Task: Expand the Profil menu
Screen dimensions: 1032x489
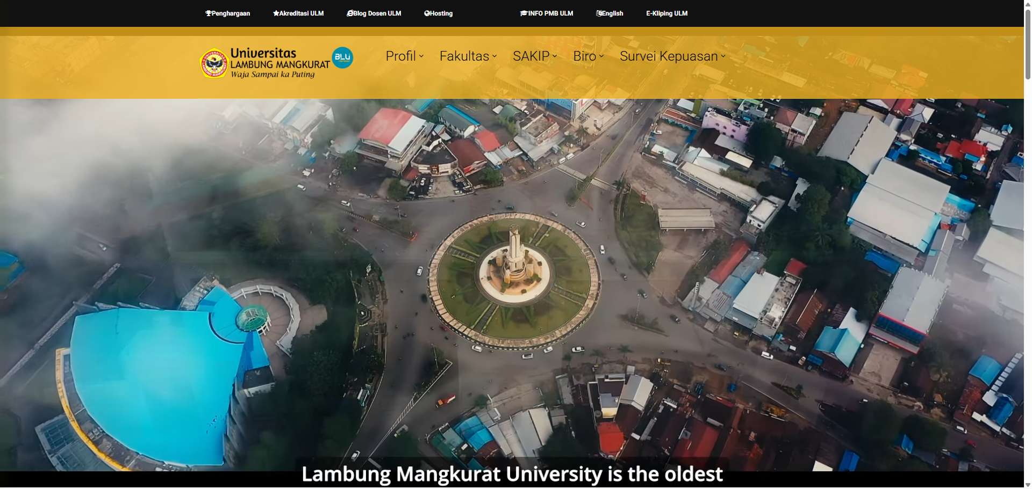Action: click(x=405, y=56)
